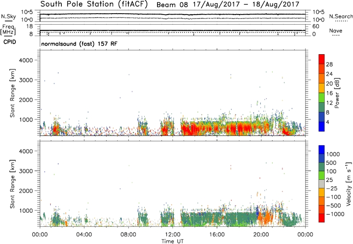This screenshot has width=353, height=244.
Task: Click the 4 label on power colorbar
Action: pyautogui.click(x=327, y=122)
